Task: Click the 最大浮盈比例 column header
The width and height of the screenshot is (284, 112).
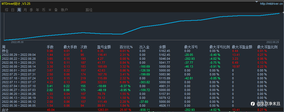Action: click(x=267, y=47)
